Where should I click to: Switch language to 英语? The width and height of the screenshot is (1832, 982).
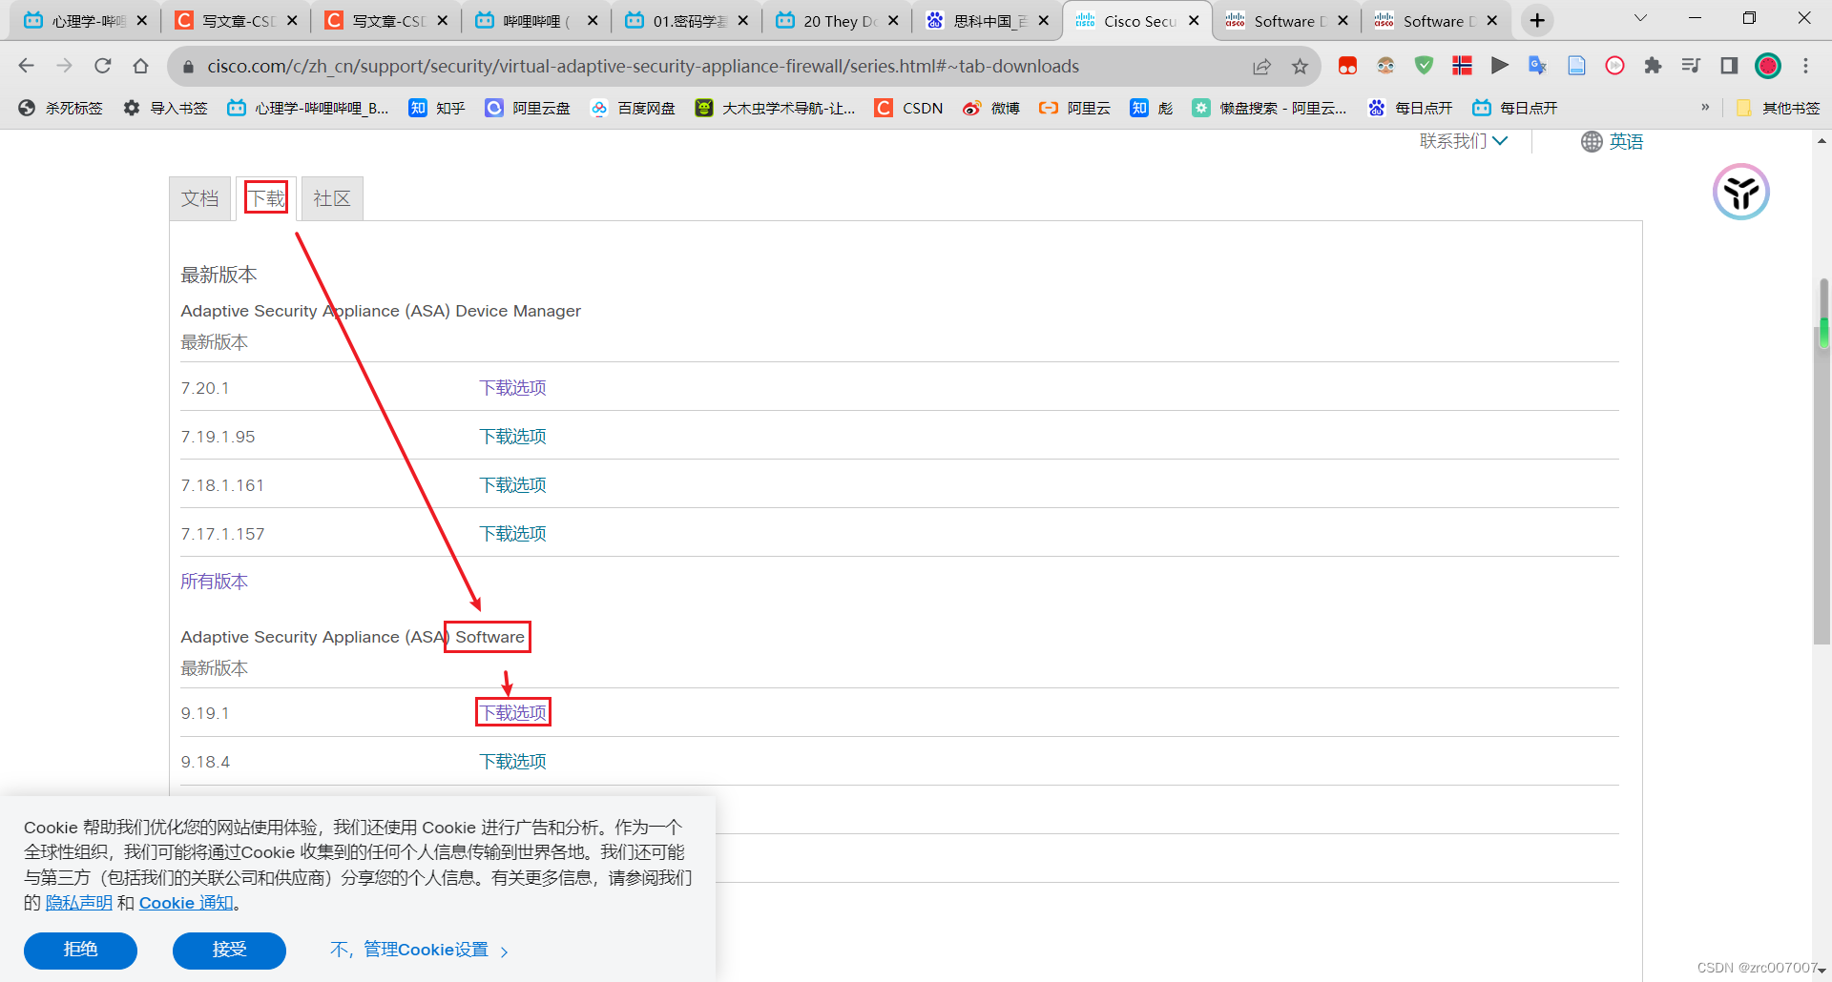(1626, 142)
